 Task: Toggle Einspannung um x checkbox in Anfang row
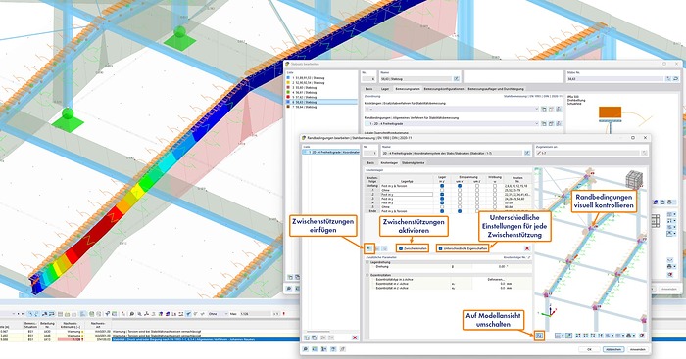[x=460, y=186]
